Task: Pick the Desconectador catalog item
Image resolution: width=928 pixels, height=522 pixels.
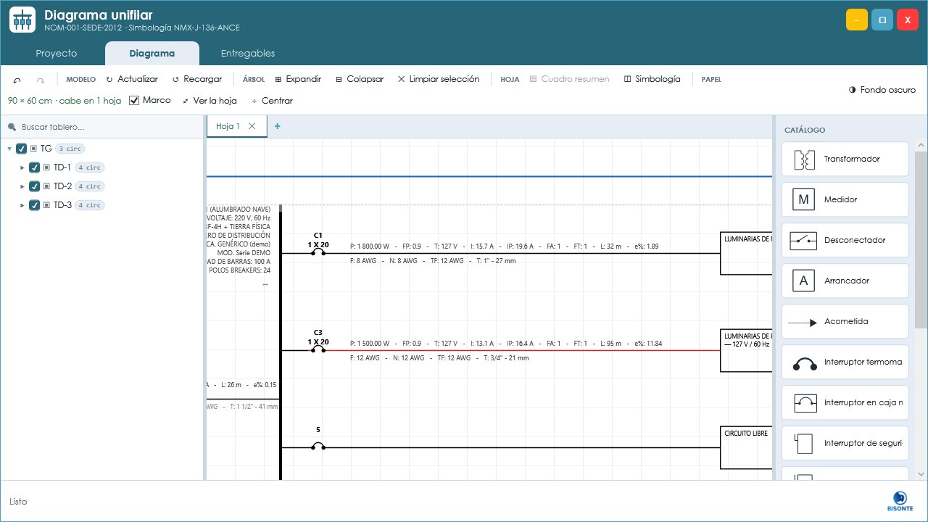Action: (x=845, y=240)
